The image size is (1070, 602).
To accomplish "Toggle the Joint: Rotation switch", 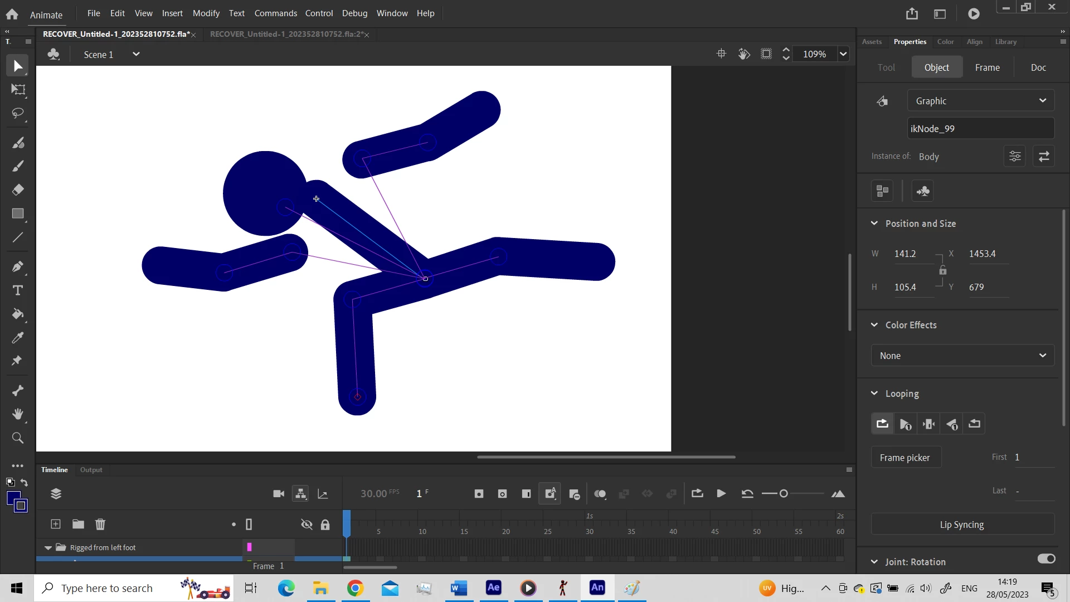I will (x=1046, y=559).
